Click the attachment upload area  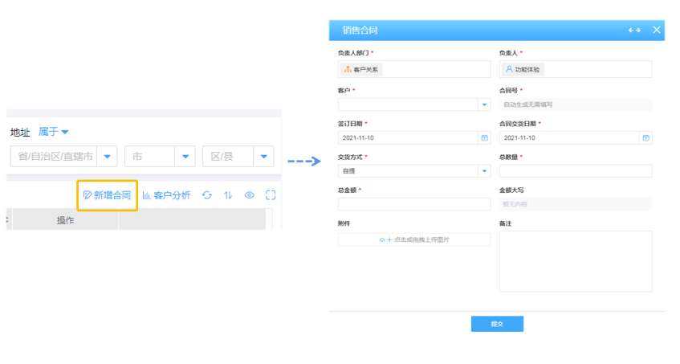coord(413,239)
